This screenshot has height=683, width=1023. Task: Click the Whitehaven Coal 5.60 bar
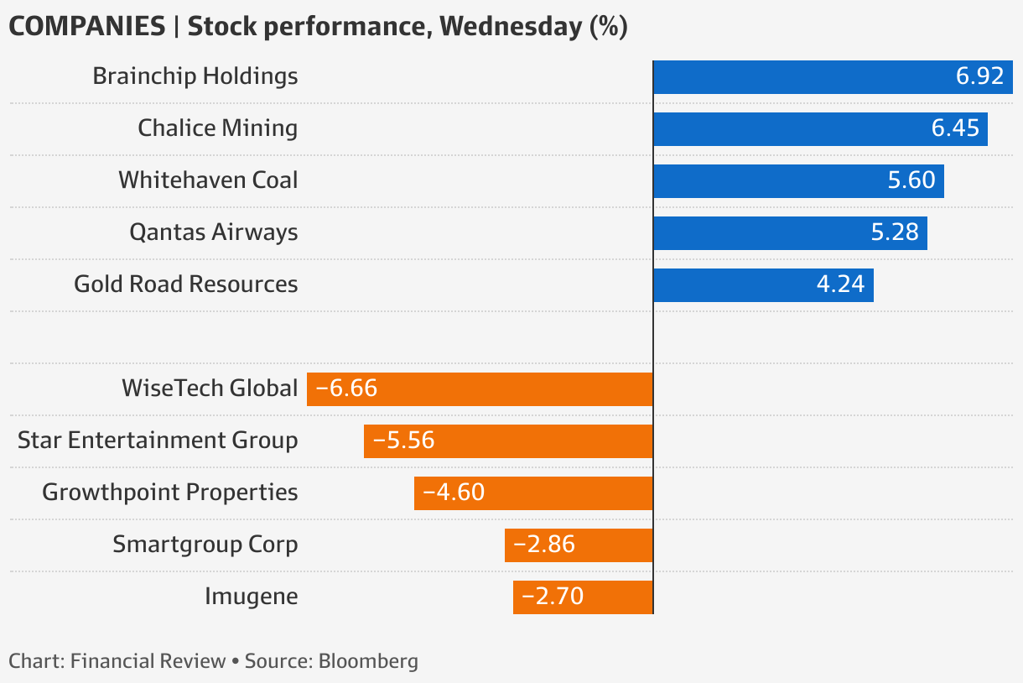(x=798, y=181)
